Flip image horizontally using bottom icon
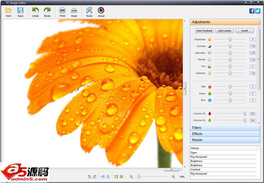This screenshot has height=183, width=264. (x=108, y=176)
